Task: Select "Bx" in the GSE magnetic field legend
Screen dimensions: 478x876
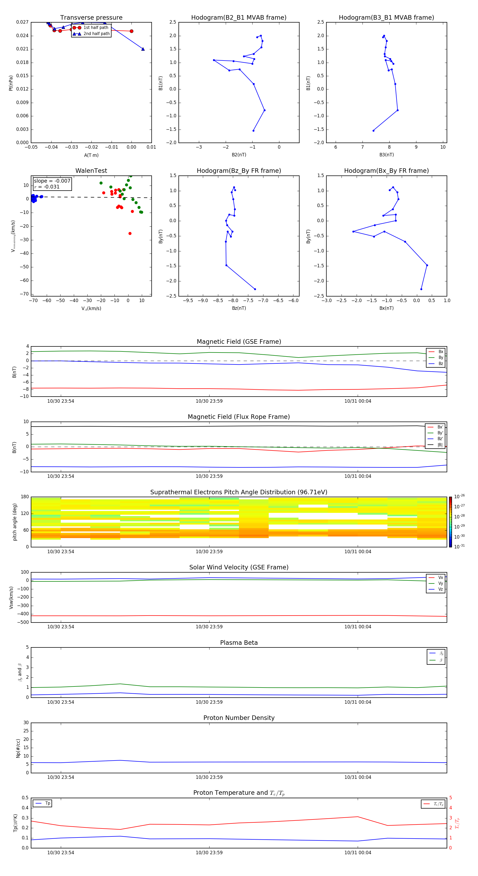Action: pyautogui.click(x=436, y=352)
